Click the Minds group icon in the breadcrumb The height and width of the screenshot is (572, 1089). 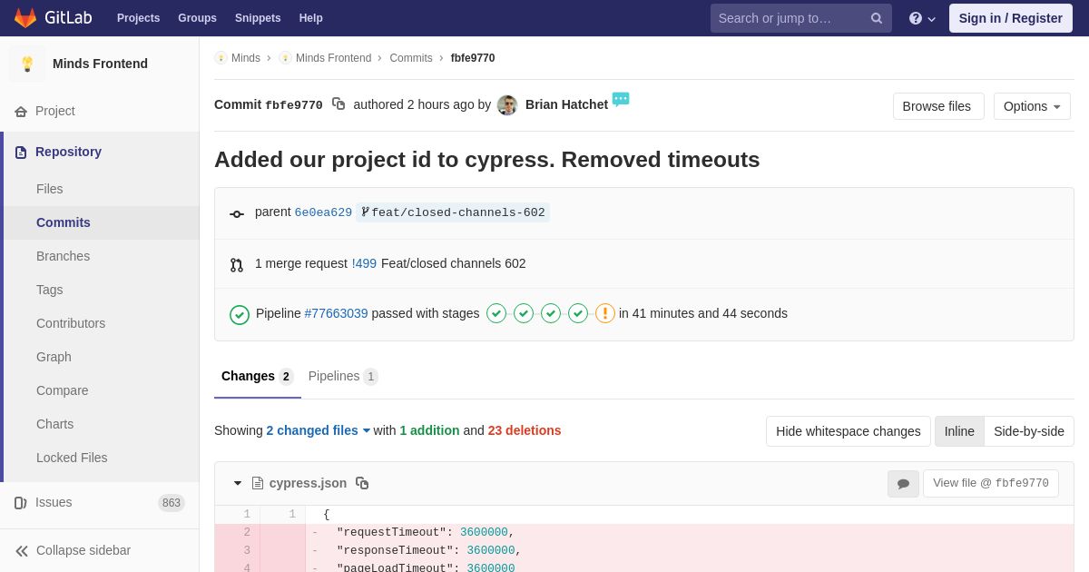click(x=221, y=58)
